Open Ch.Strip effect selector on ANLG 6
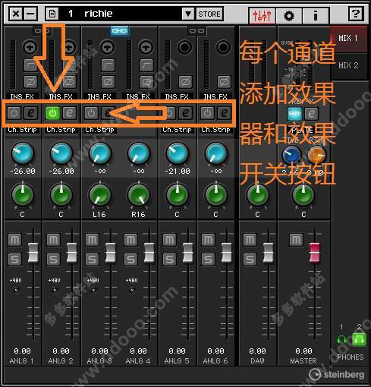 tap(215, 130)
